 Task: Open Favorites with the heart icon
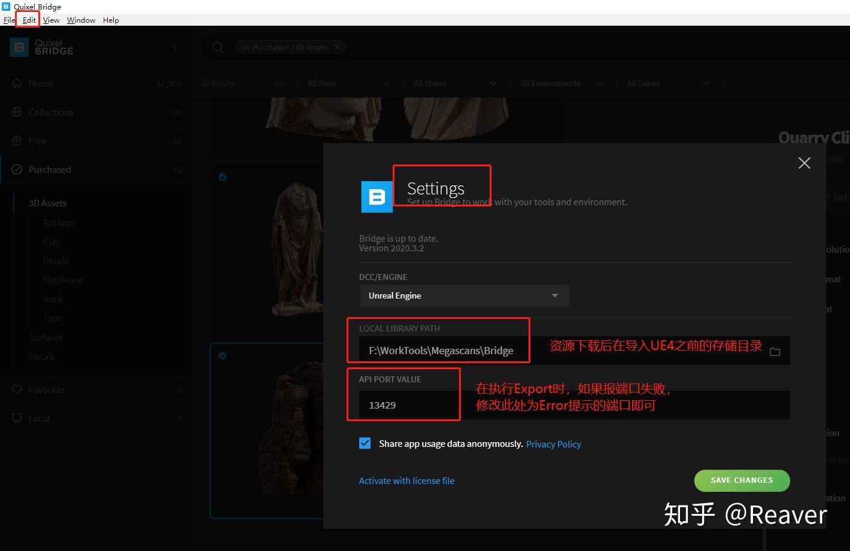[x=18, y=389]
